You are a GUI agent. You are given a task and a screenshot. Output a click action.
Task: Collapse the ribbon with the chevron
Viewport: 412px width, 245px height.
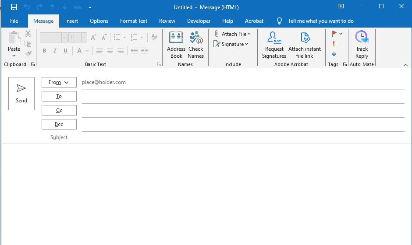[405, 65]
